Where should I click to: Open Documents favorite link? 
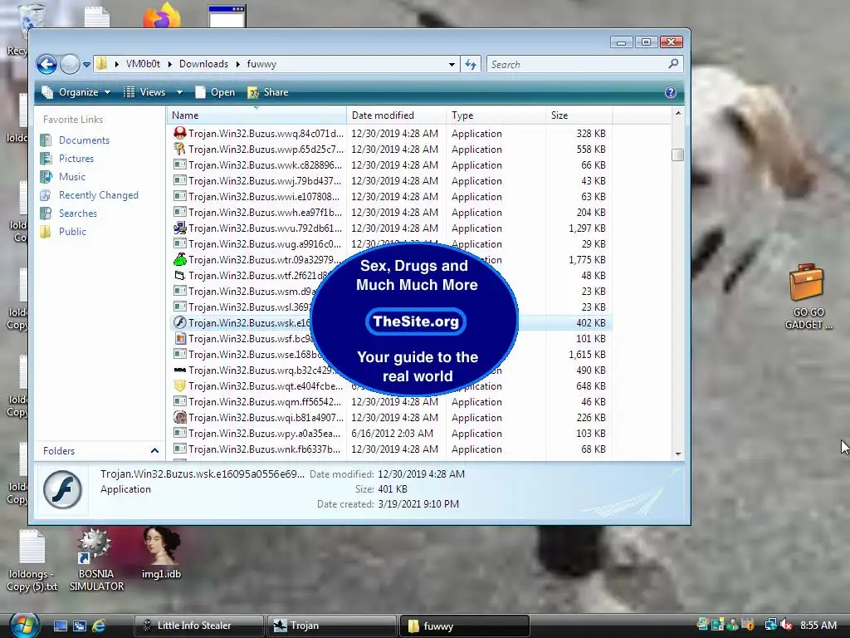(84, 140)
